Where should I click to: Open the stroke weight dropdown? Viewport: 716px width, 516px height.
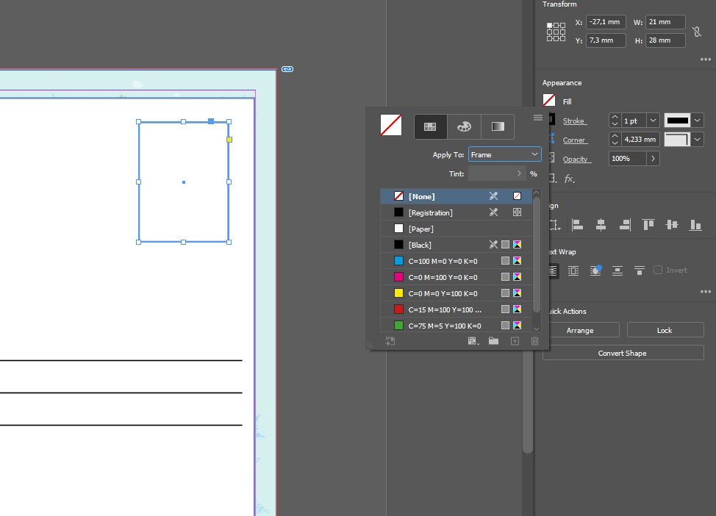click(653, 120)
